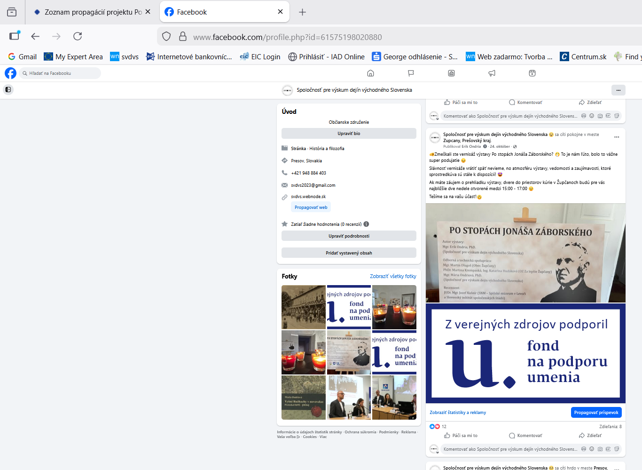Open three-dot options on the Zupcany post

coord(617,137)
